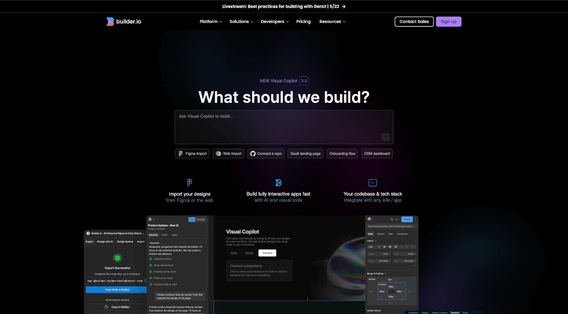Click the Figma logo inside Figma Import
The width and height of the screenshot is (568, 314).
click(180, 154)
